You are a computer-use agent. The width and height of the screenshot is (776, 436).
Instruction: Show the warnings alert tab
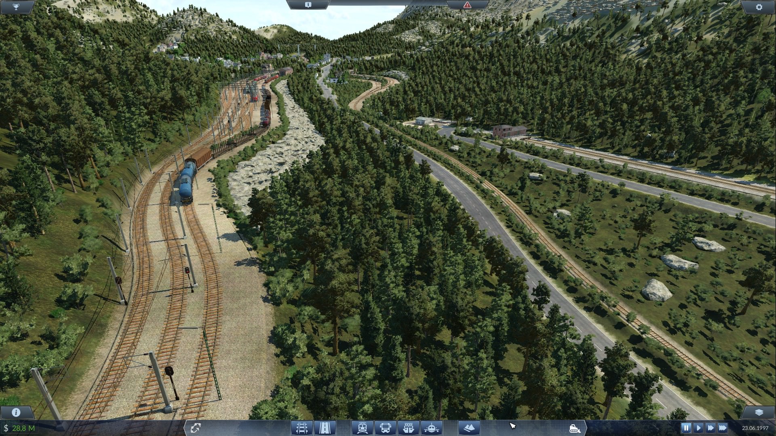tap(467, 5)
